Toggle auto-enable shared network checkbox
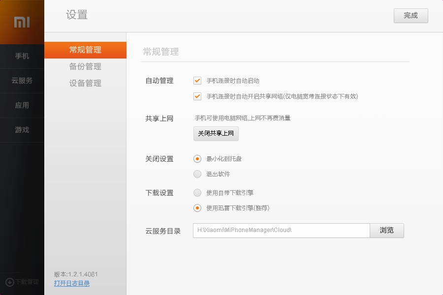 197,96
